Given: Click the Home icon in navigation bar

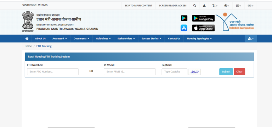Looking at the screenshot, I should [27, 39].
